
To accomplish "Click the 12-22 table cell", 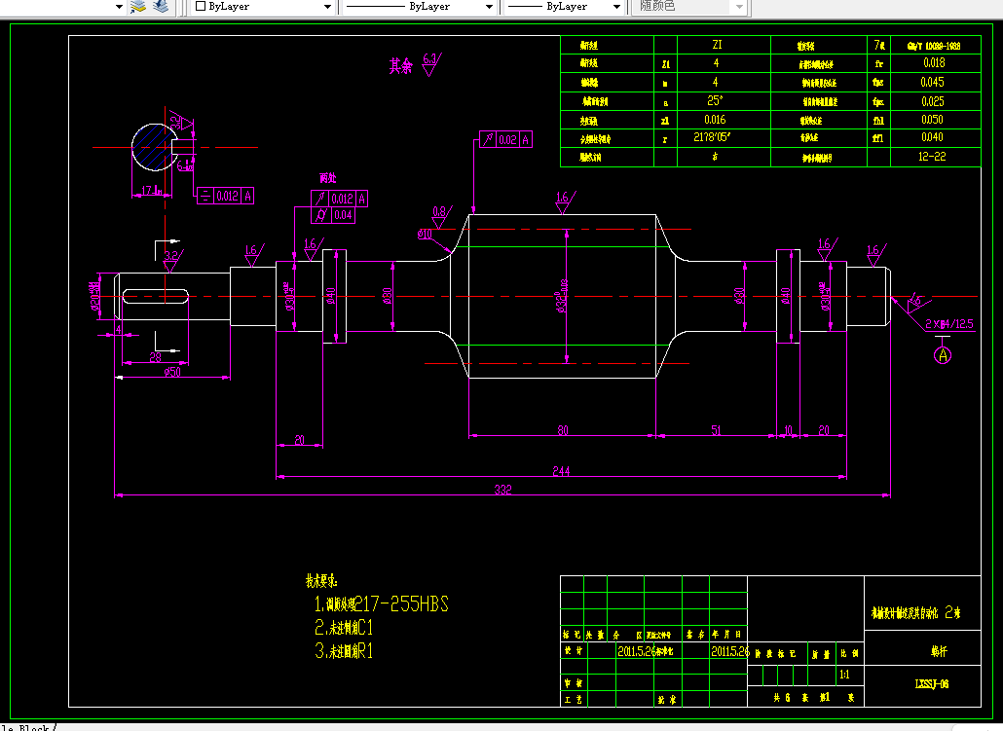I will click(932, 156).
